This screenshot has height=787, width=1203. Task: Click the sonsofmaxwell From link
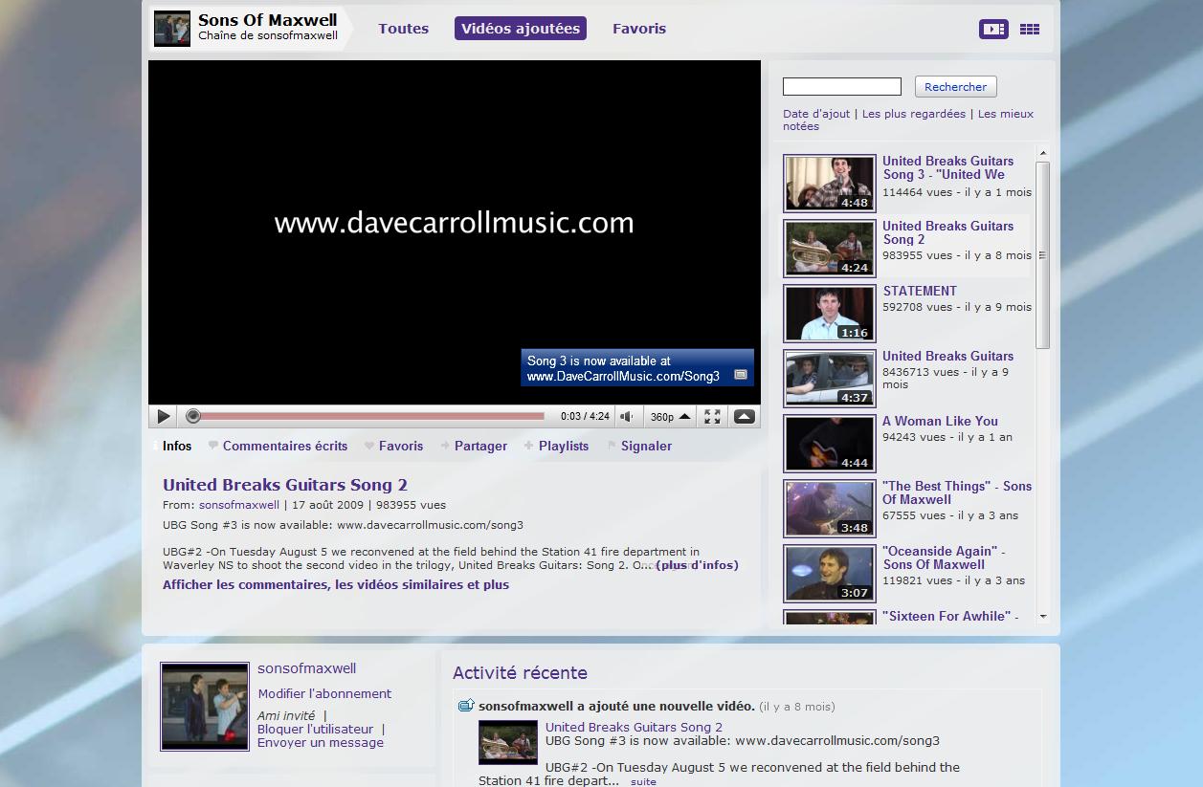pos(239,505)
